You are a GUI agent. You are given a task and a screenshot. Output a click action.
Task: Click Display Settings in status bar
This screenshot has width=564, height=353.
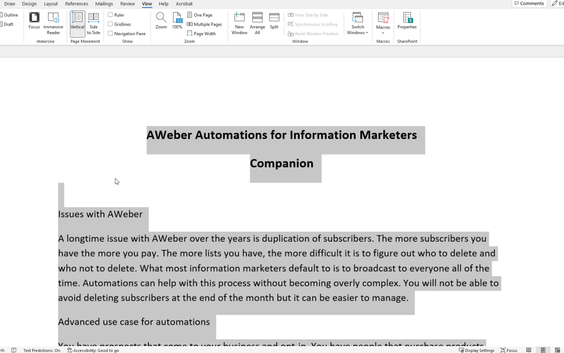[477, 350]
